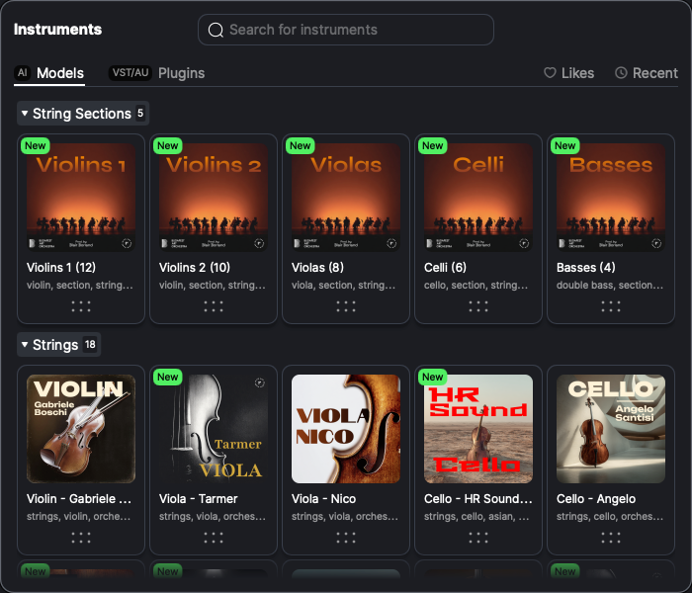The image size is (692, 593).
Task: Click tags 'strings, cello, asian, …'
Action: pyautogui.click(x=476, y=516)
